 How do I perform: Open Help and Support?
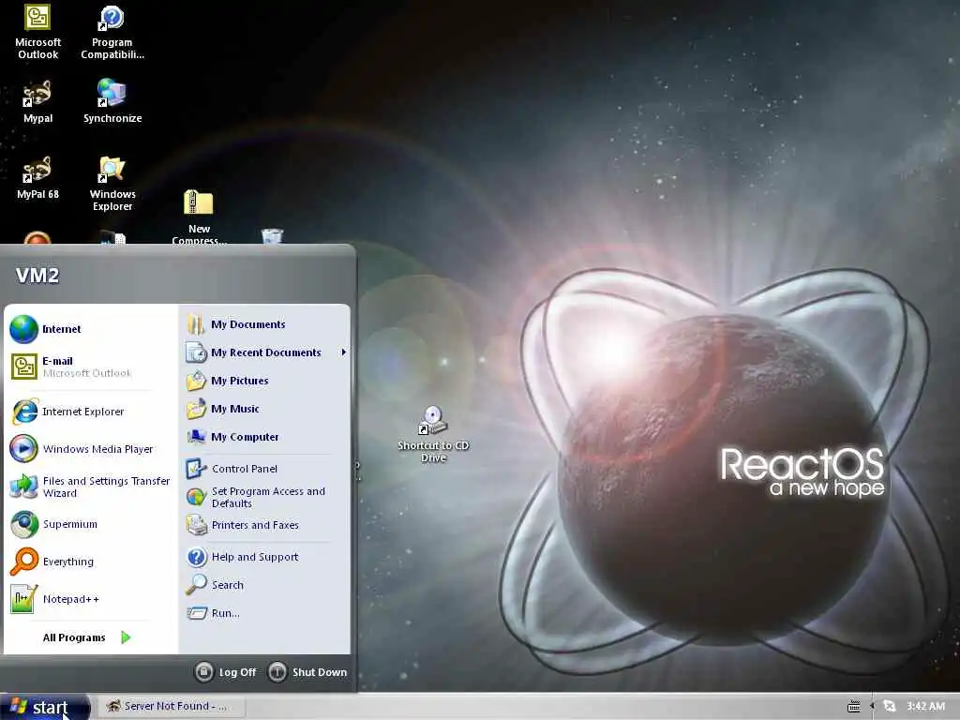pos(265,557)
